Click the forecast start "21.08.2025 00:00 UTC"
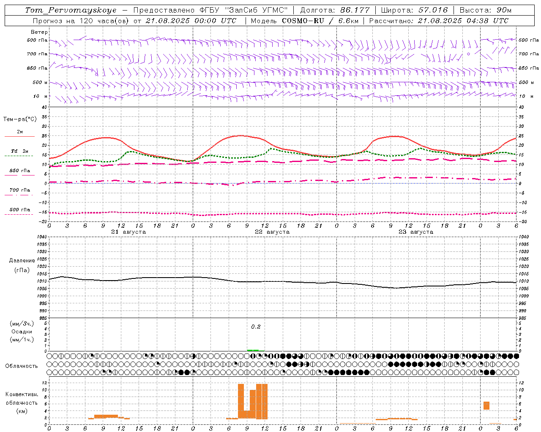This screenshot has height=432, width=541. pos(191,21)
